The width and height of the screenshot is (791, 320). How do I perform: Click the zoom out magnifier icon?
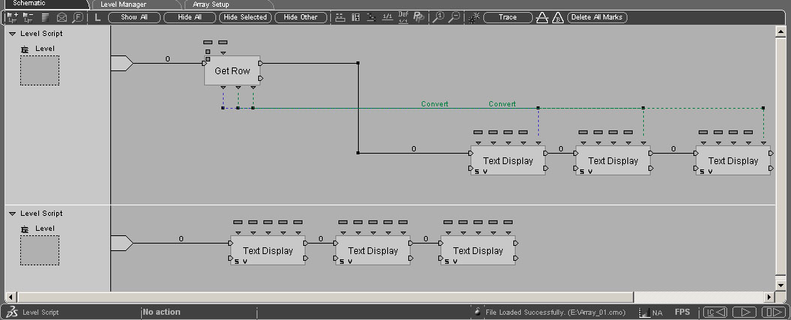point(455,17)
